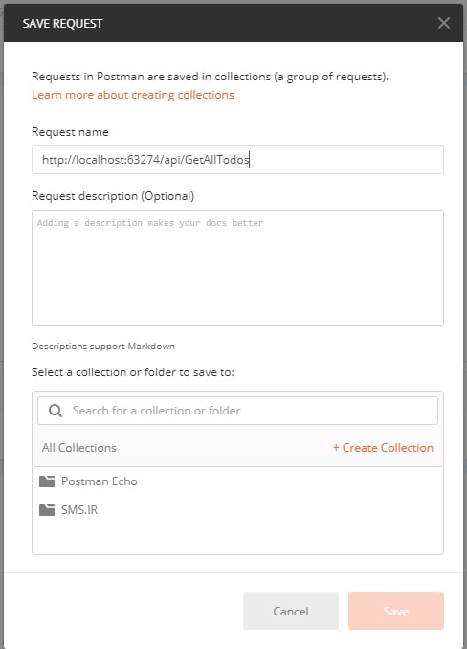Close the Save Request dialog
This screenshot has width=467, height=649.
(444, 23)
